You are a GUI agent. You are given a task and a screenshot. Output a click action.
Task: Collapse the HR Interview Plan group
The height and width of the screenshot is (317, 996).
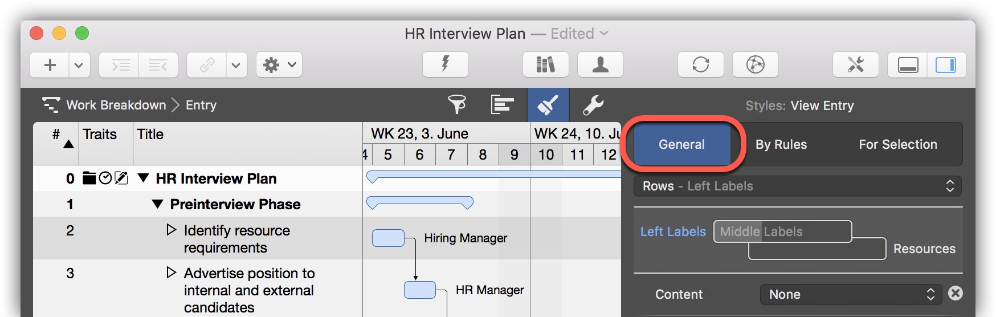pos(144,178)
